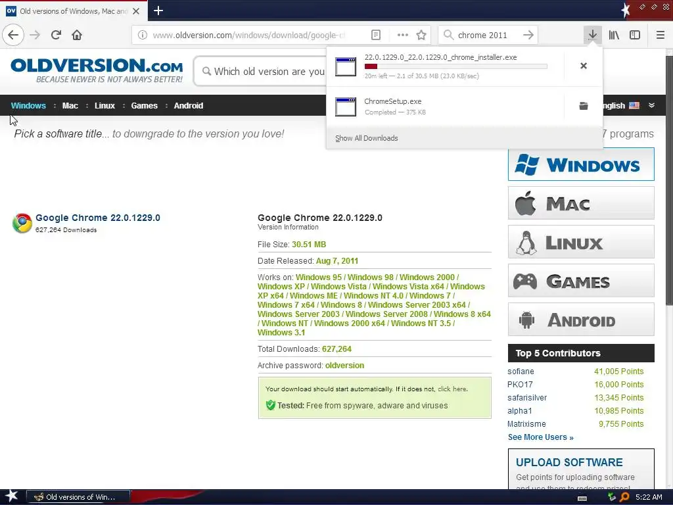The height and width of the screenshot is (505, 673).
Task: Toggle reader view icon
Action: [x=375, y=35]
